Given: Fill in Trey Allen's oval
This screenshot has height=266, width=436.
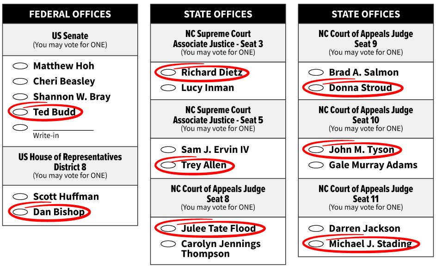Looking at the screenshot, I should [168, 165].
